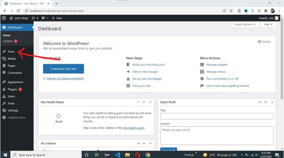Open Opera browser from taskbar
Screen dimensions: 284x158
pos(138,155)
